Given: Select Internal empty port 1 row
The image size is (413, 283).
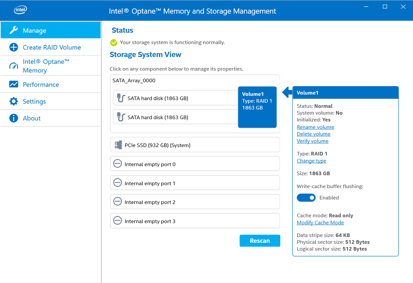Looking at the screenshot, I should coord(195,182).
